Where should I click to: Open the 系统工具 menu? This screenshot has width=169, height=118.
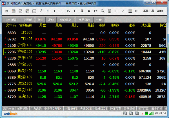click(x=148, y=11)
